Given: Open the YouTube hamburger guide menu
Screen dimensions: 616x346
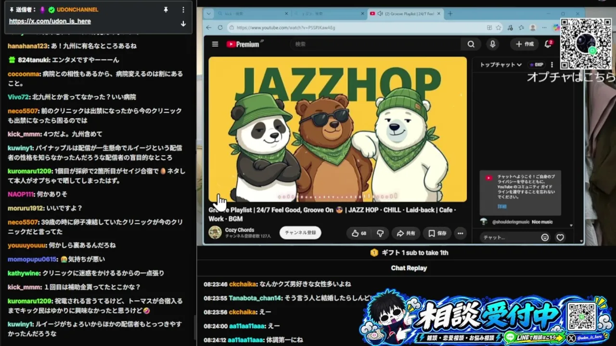Looking at the screenshot, I should (215, 44).
